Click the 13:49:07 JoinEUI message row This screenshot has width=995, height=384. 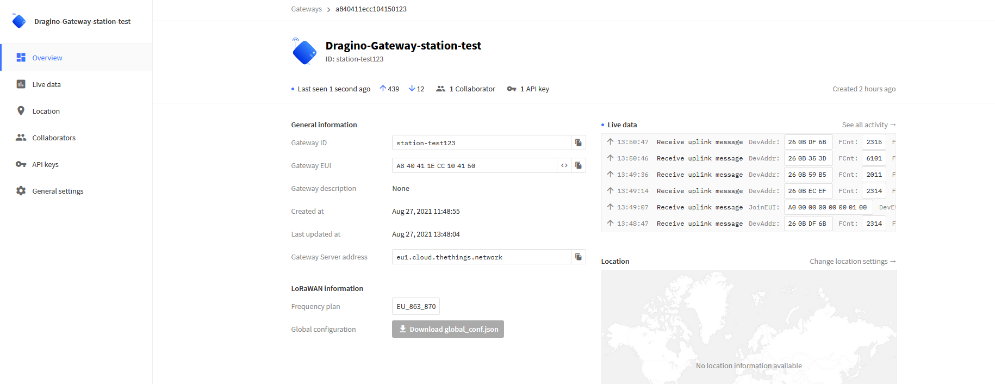pyautogui.click(x=749, y=207)
